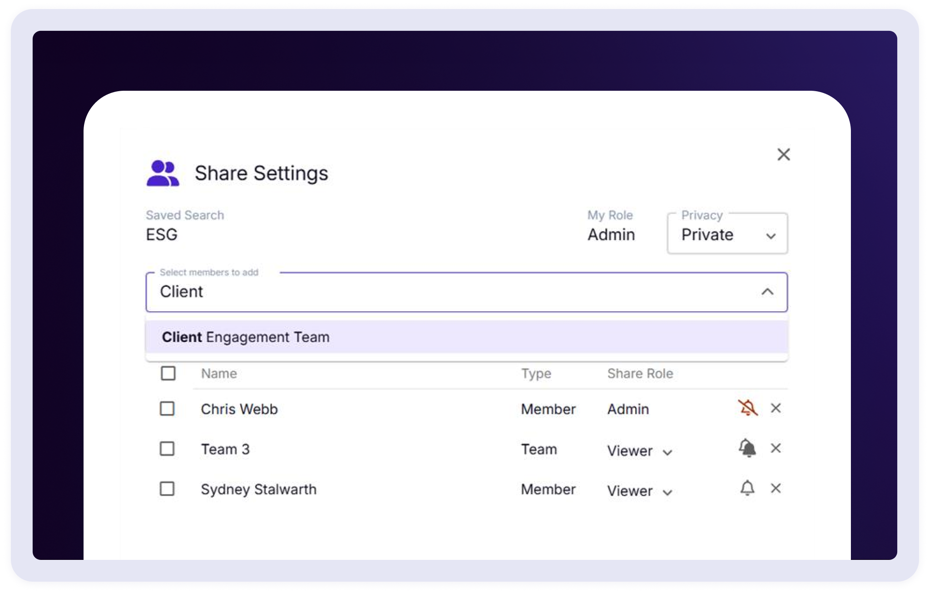
Task: Click the Name column header
Action: click(x=219, y=373)
